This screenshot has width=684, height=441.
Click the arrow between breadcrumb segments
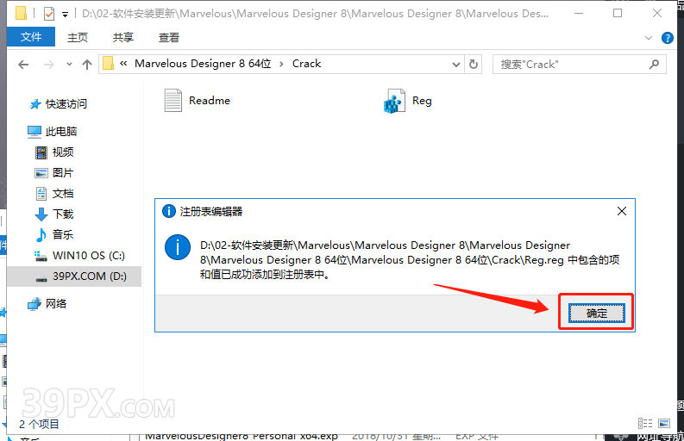point(282,64)
